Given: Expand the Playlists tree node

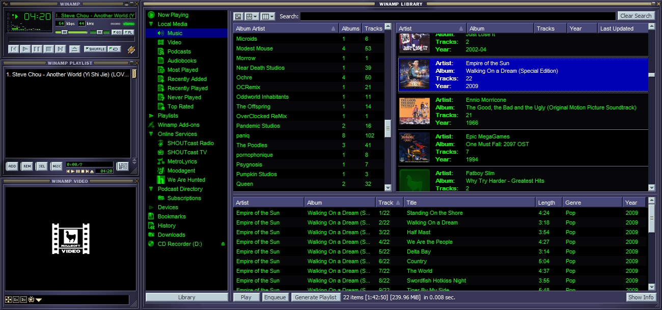Looking at the screenshot, I should [x=151, y=116].
